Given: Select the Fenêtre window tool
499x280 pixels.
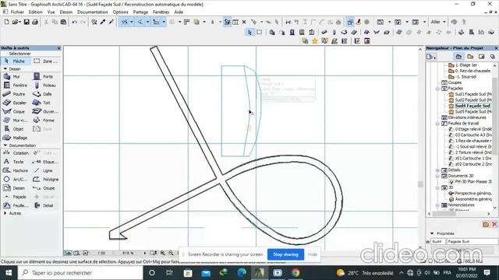Looking at the screenshot, I should click(x=16, y=86).
